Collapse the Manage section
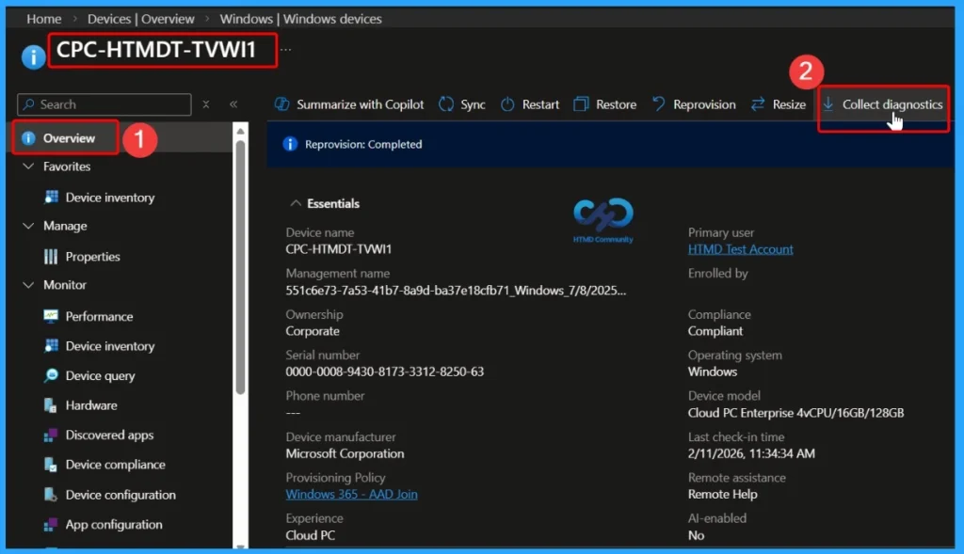 click(x=30, y=226)
